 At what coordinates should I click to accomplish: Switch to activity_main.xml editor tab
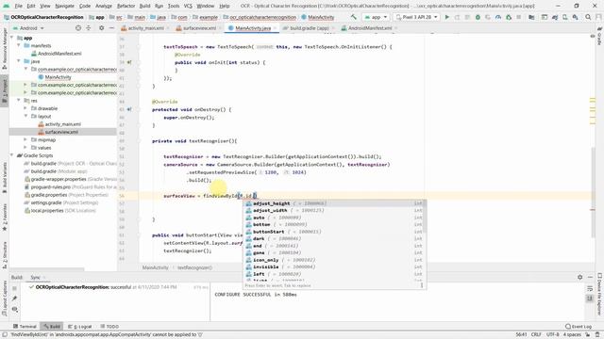point(145,28)
